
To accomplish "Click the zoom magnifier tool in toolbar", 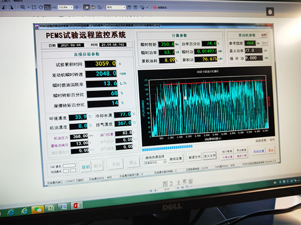I will [x=24, y=7].
